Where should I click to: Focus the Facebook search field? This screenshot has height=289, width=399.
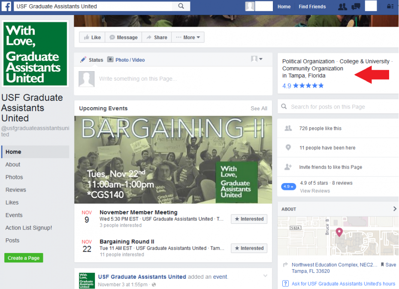93,6
